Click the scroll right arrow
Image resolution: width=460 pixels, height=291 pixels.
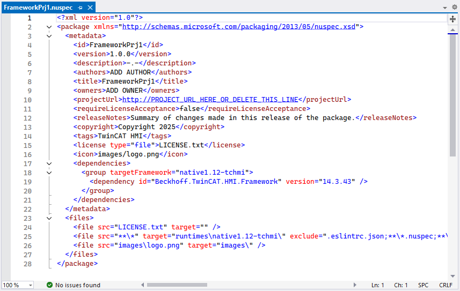pyautogui.click(x=355, y=285)
